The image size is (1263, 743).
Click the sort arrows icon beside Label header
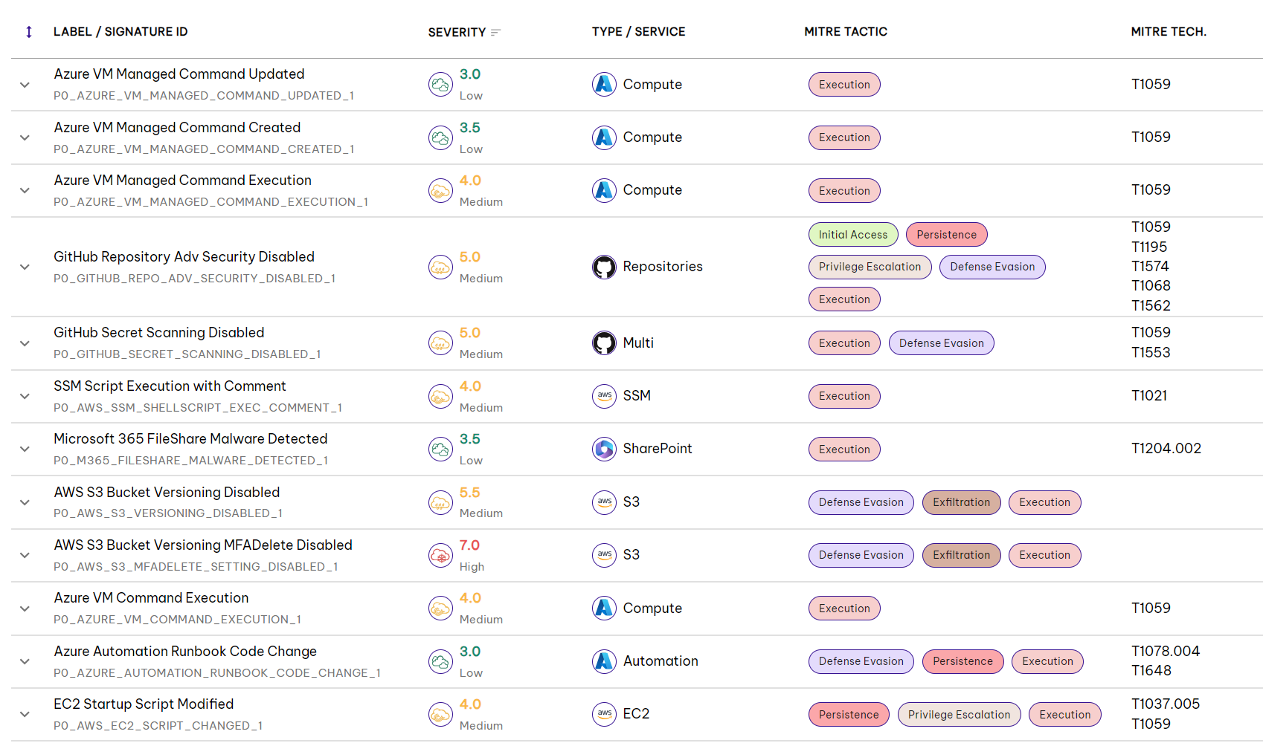[x=29, y=32]
